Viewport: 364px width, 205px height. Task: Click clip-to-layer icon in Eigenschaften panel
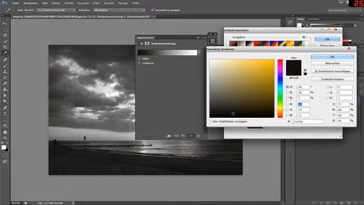point(168,136)
